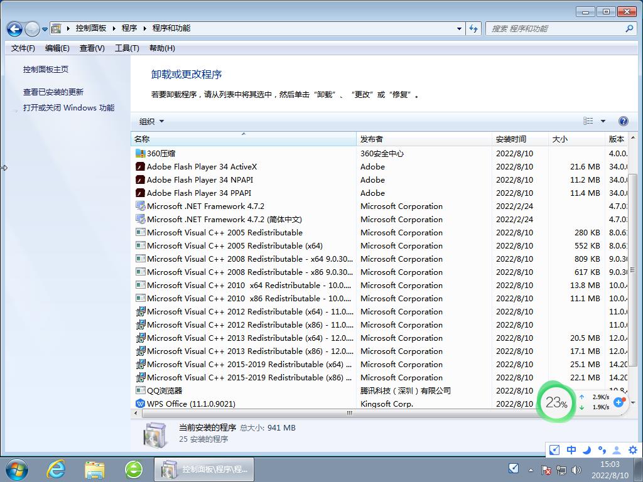Go to 控制面板主页 link
The width and height of the screenshot is (643, 482).
[45, 69]
